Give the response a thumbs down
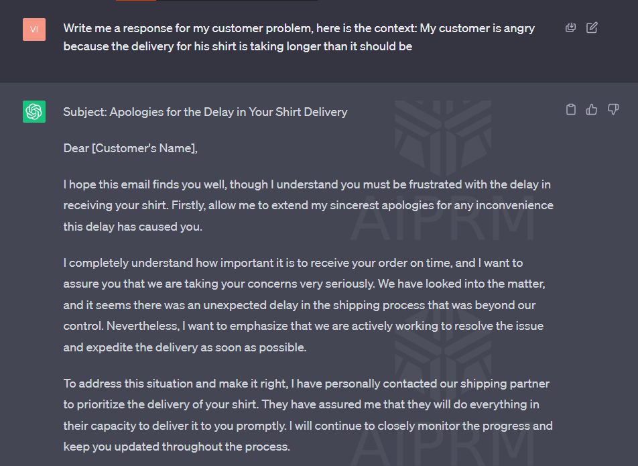The width and height of the screenshot is (638, 466). pos(613,109)
